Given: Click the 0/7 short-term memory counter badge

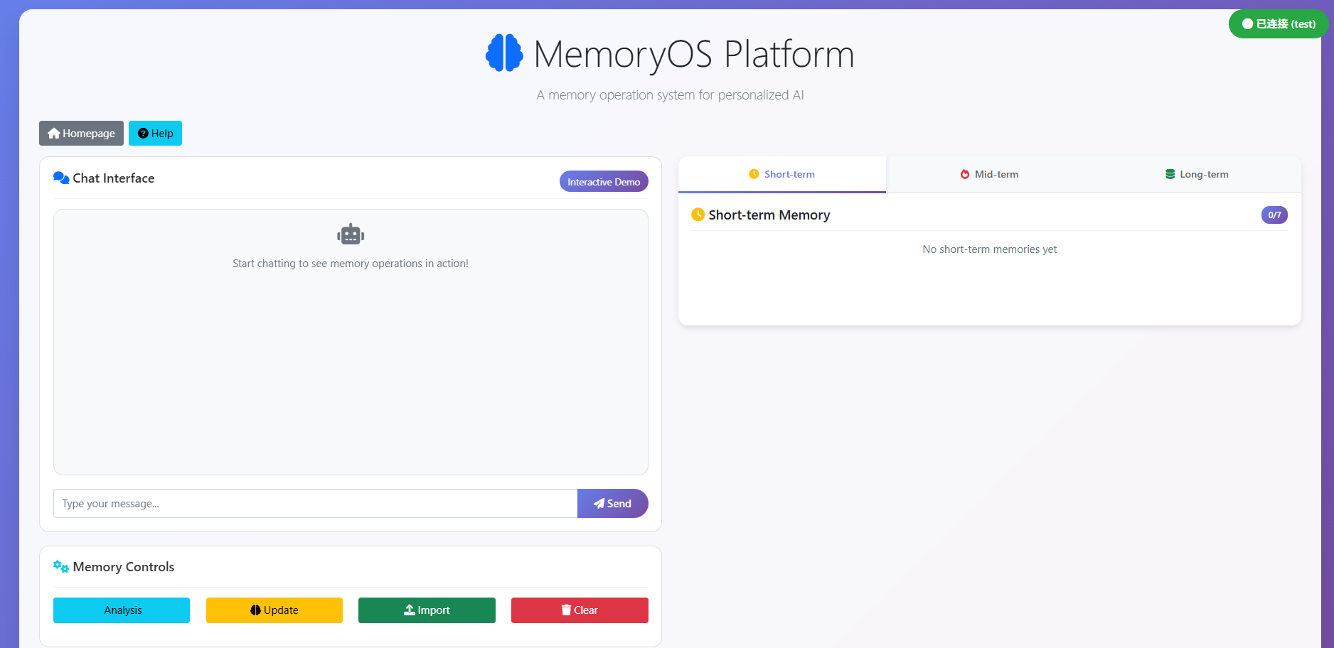Looking at the screenshot, I should [x=1274, y=215].
